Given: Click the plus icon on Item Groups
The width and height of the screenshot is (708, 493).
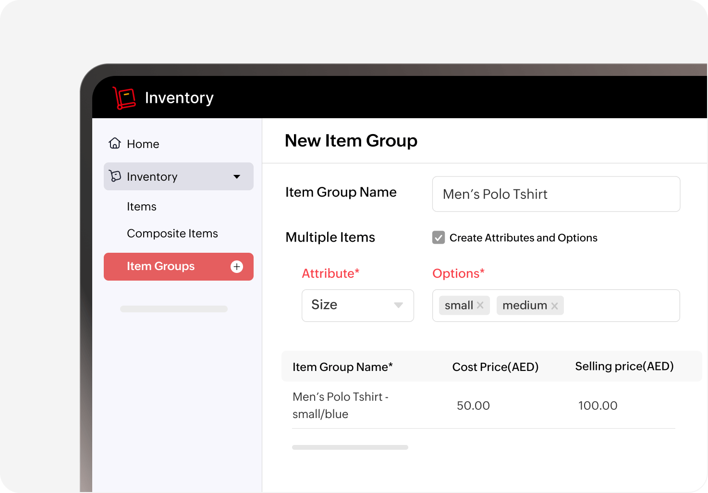Looking at the screenshot, I should click(237, 267).
